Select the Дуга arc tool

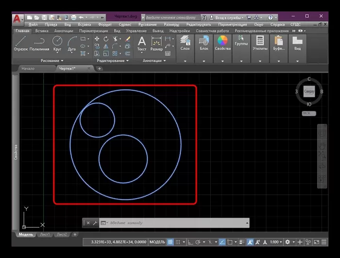tap(72, 44)
